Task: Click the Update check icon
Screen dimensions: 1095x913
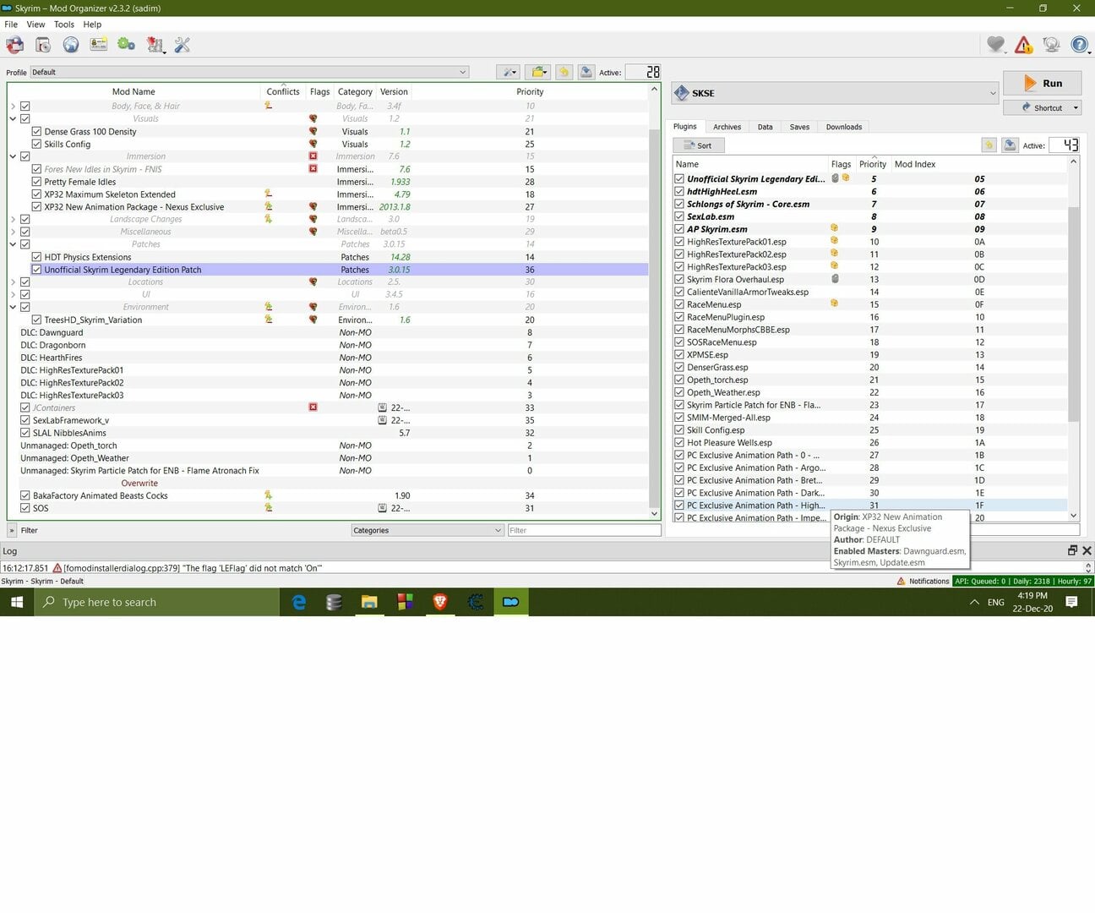Action: click(1052, 45)
